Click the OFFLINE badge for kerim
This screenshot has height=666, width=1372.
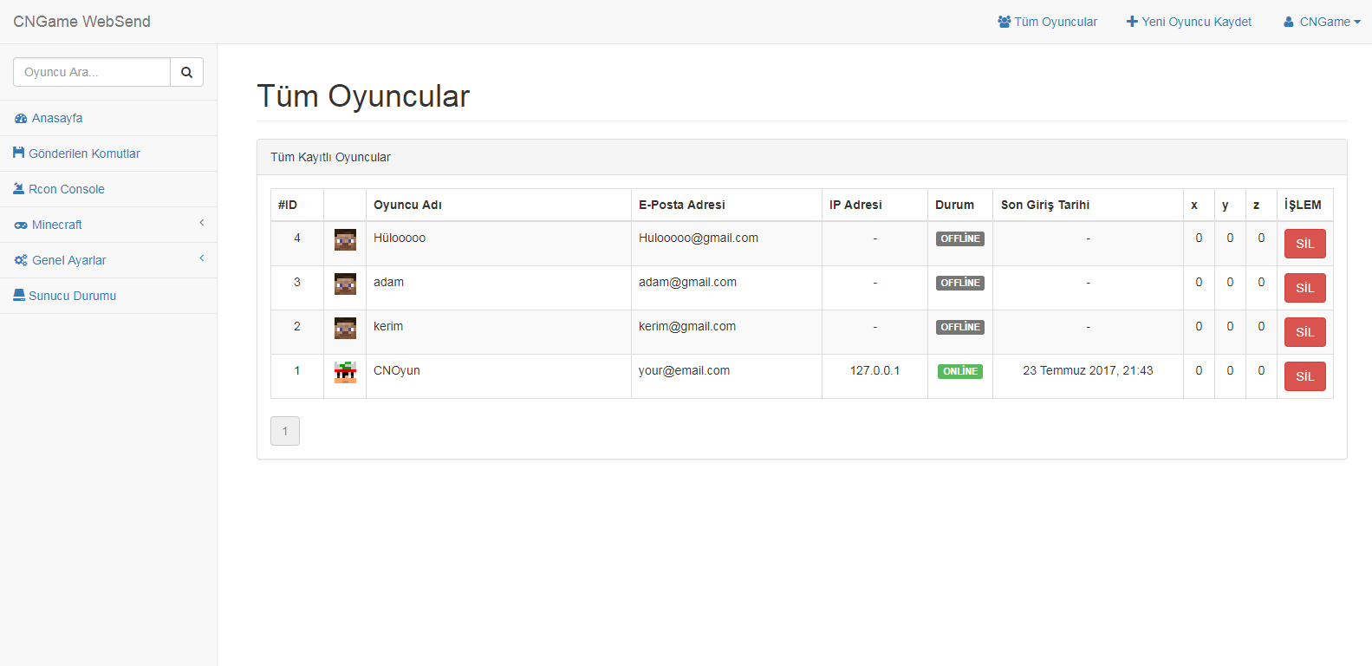(960, 327)
